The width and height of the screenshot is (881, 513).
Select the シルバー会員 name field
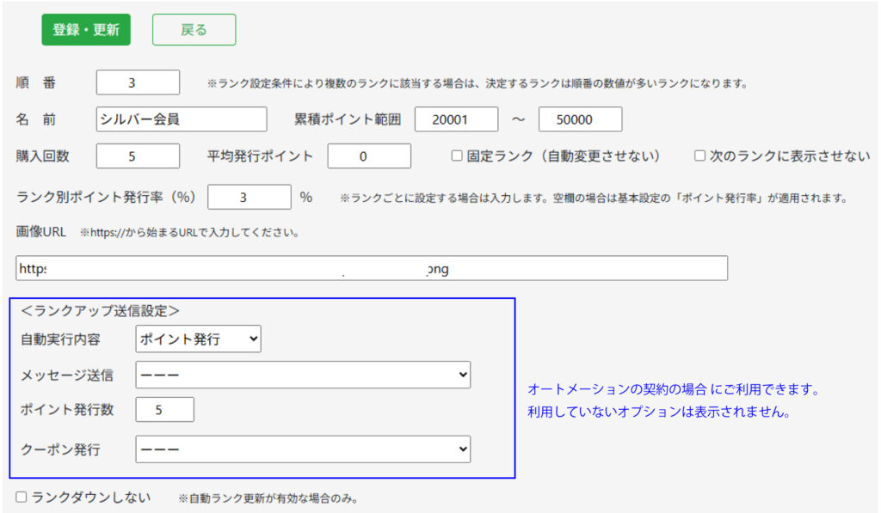(181, 119)
